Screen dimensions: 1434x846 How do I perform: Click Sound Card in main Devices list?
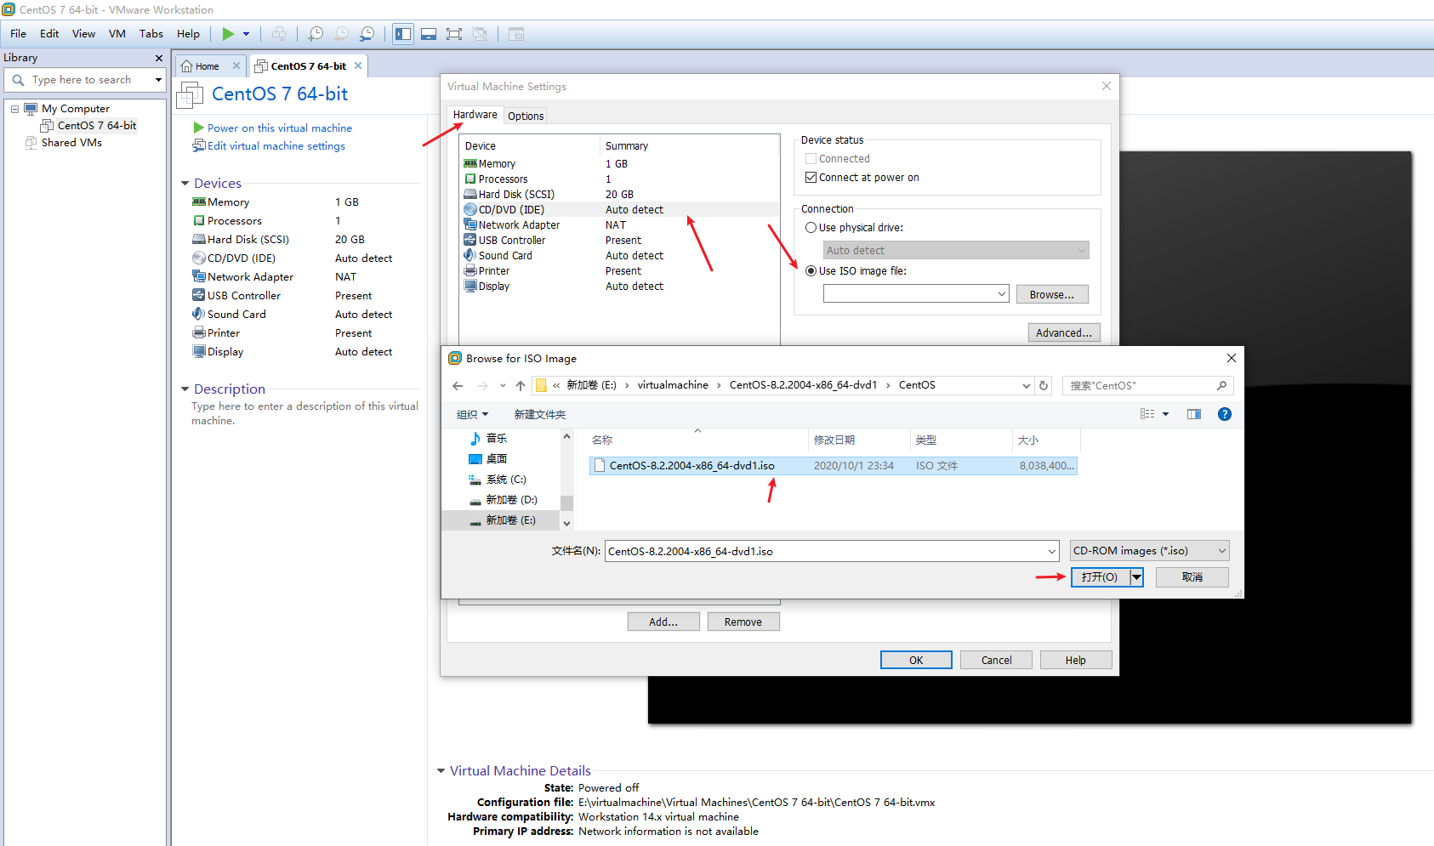click(236, 315)
